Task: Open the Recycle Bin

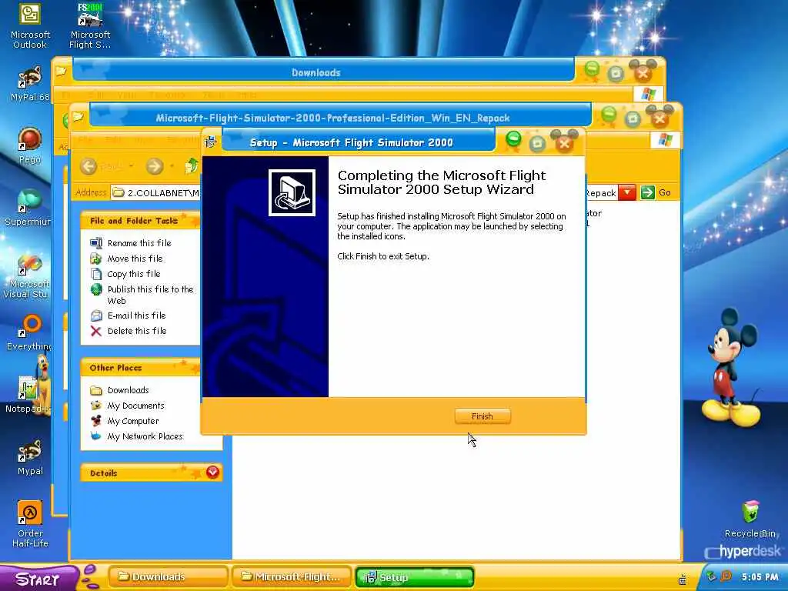Action: click(750, 519)
